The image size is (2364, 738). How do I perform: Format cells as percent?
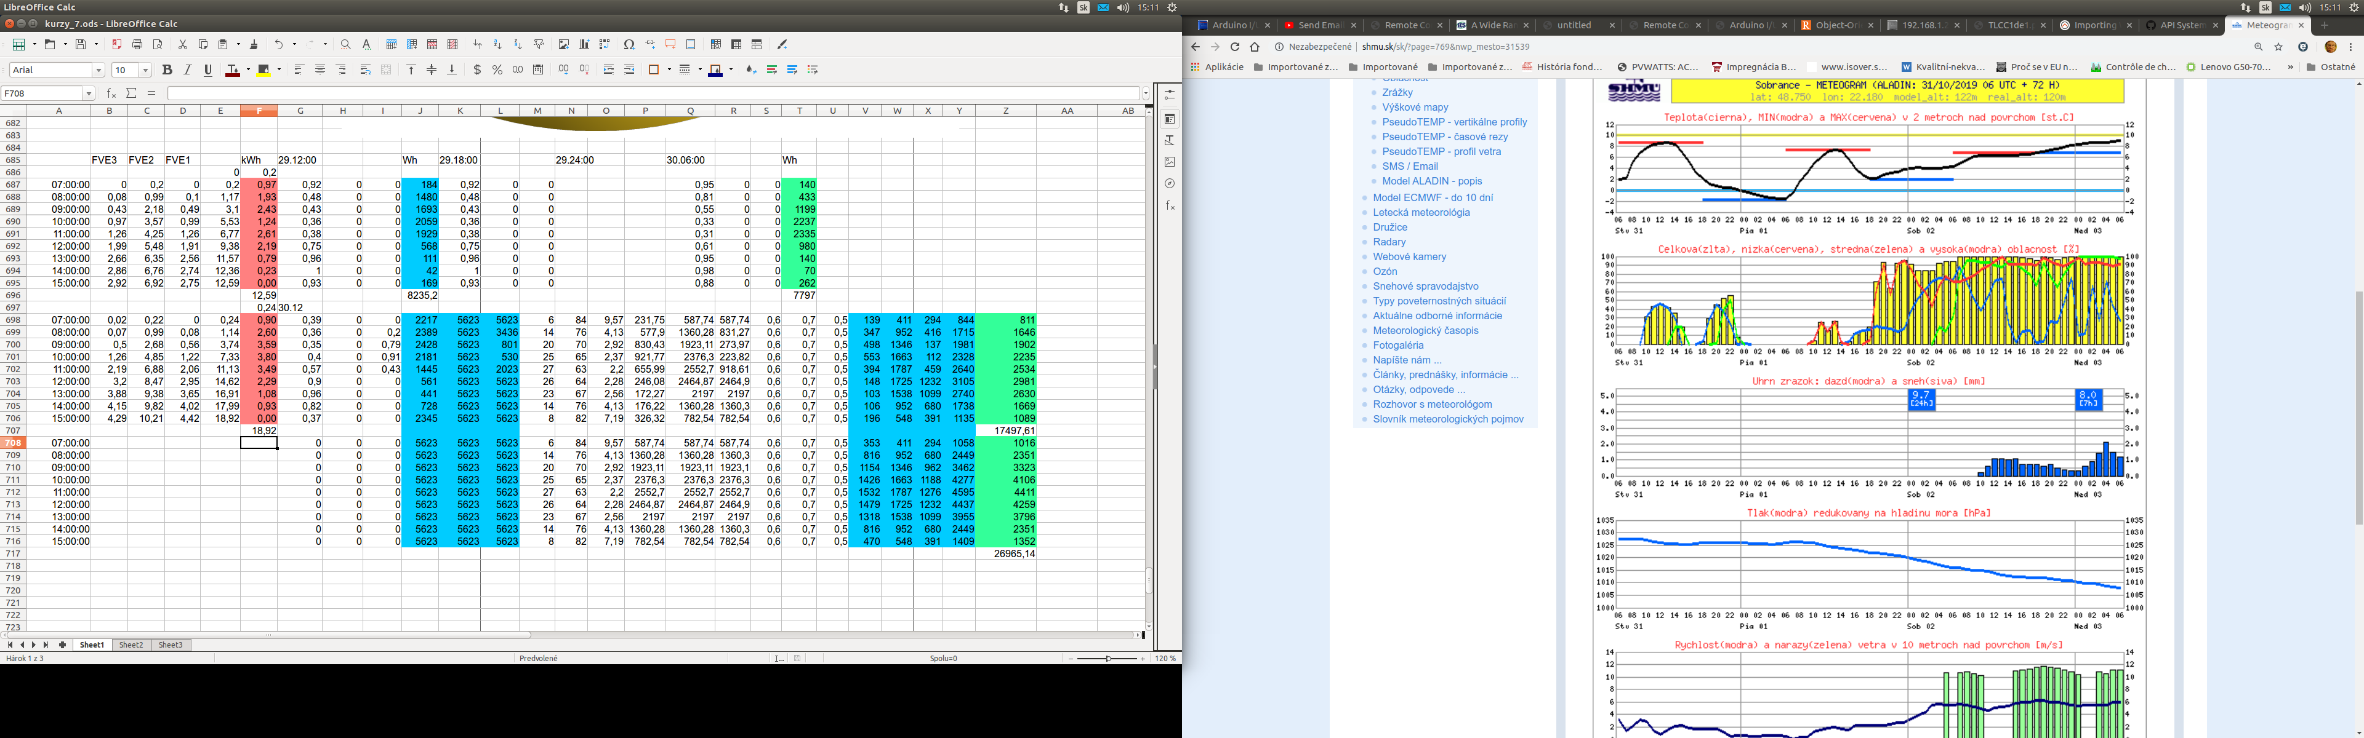pos(497,69)
